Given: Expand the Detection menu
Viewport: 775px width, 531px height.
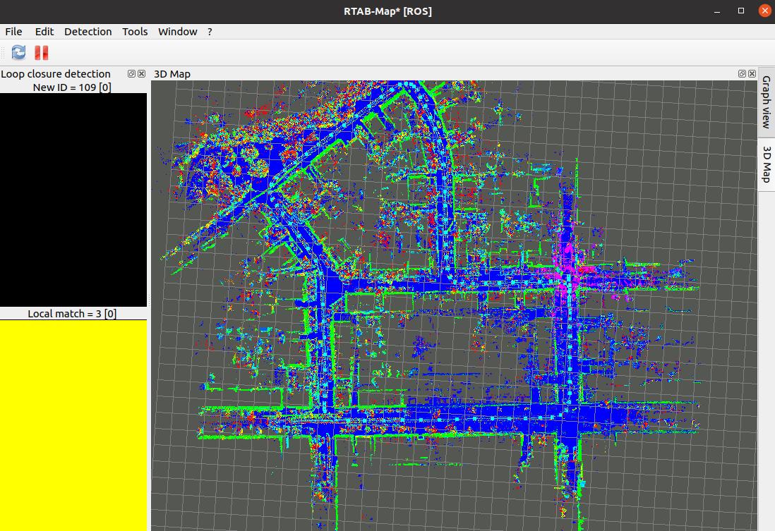Looking at the screenshot, I should pyautogui.click(x=88, y=32).
